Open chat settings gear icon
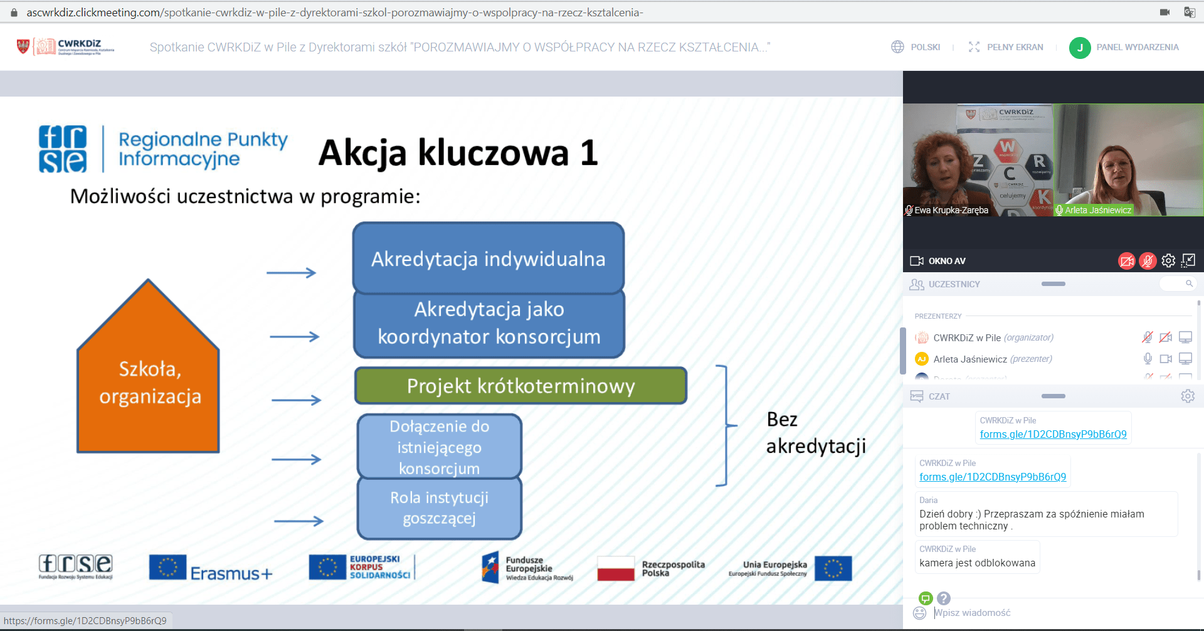This screenshot has height=631, width=1204. 1188,396
